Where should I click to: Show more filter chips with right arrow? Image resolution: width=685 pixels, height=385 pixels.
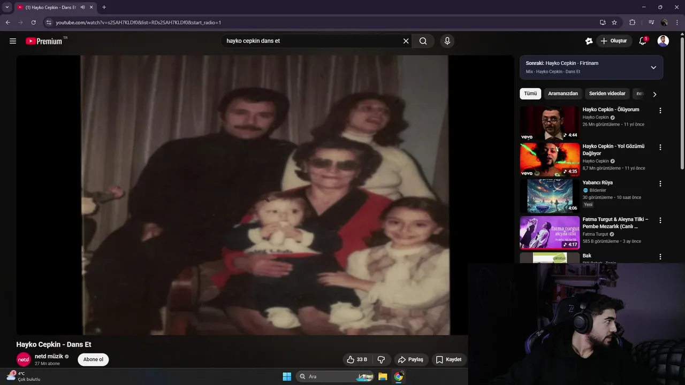tap(654, 94)
